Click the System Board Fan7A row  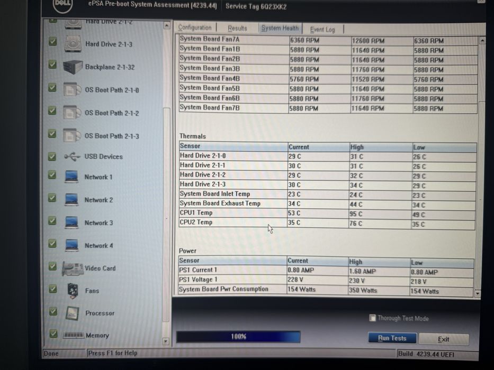point(328,40)
